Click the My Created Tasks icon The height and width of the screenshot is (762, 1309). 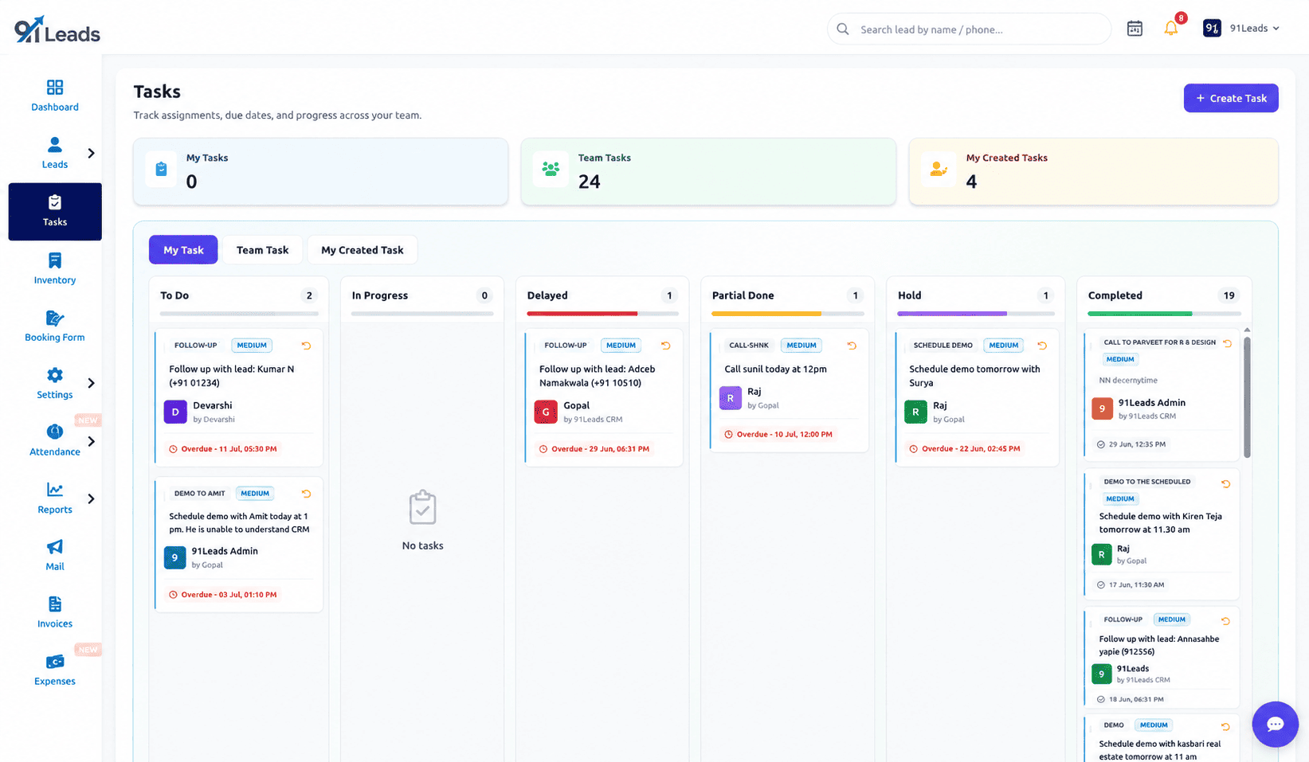[939, 169]
